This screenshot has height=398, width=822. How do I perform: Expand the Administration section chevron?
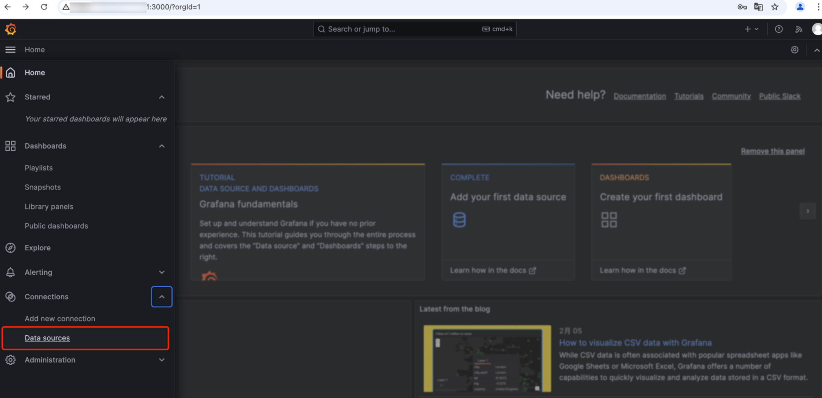[x=162, y=360]
